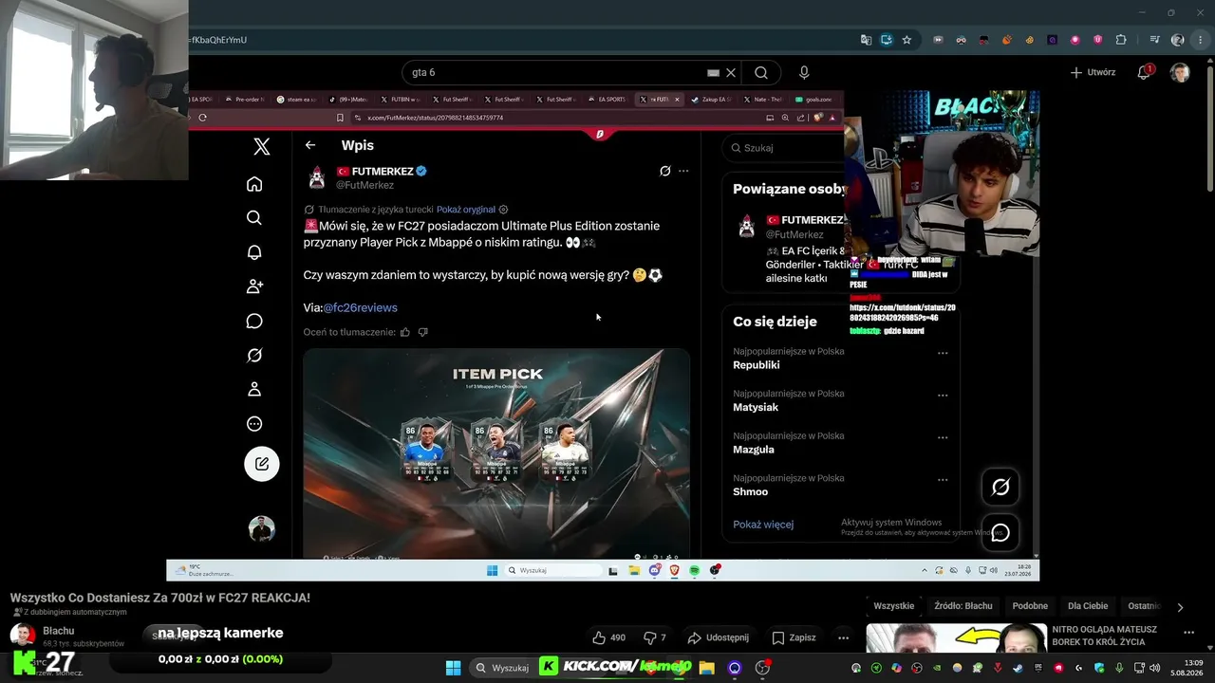This screenshot has width=1215, height=683.
Task: Open the FUTMERKEZ profile name in the post
Action: (x=383, y=172)
